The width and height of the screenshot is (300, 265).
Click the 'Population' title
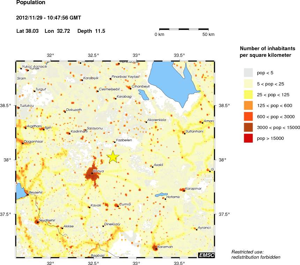31,2
